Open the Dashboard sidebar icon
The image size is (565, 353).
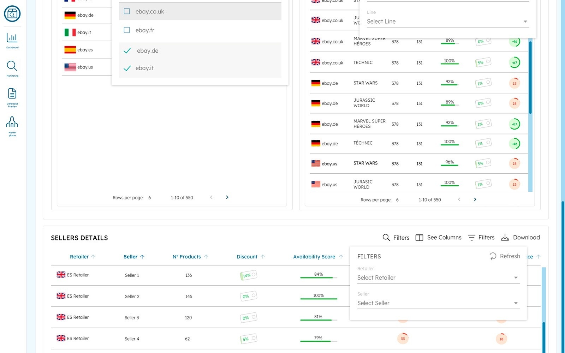12,38
